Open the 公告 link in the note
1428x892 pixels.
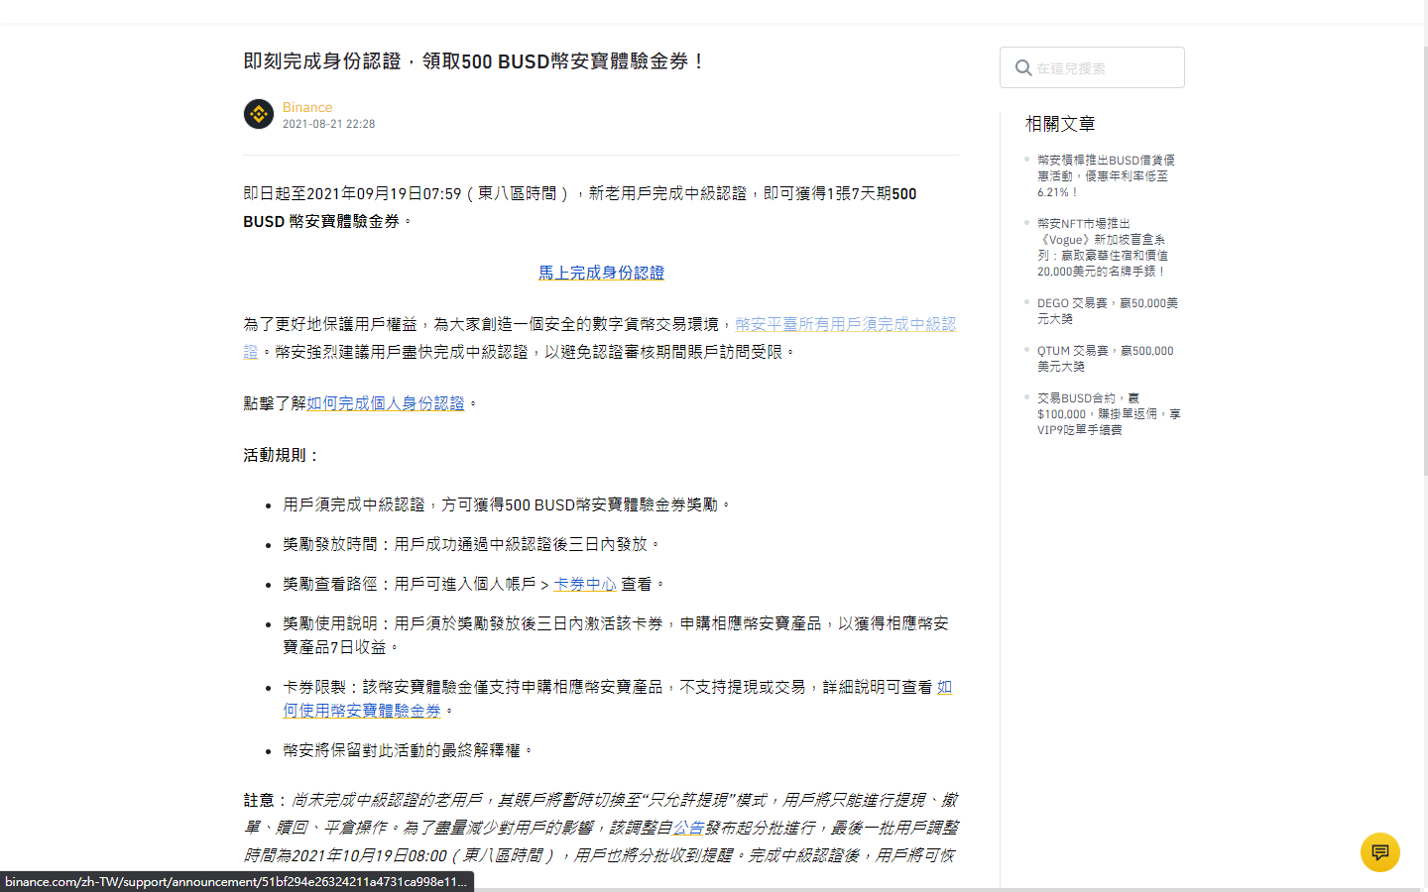pyautogui.click(x=689, y=828)
